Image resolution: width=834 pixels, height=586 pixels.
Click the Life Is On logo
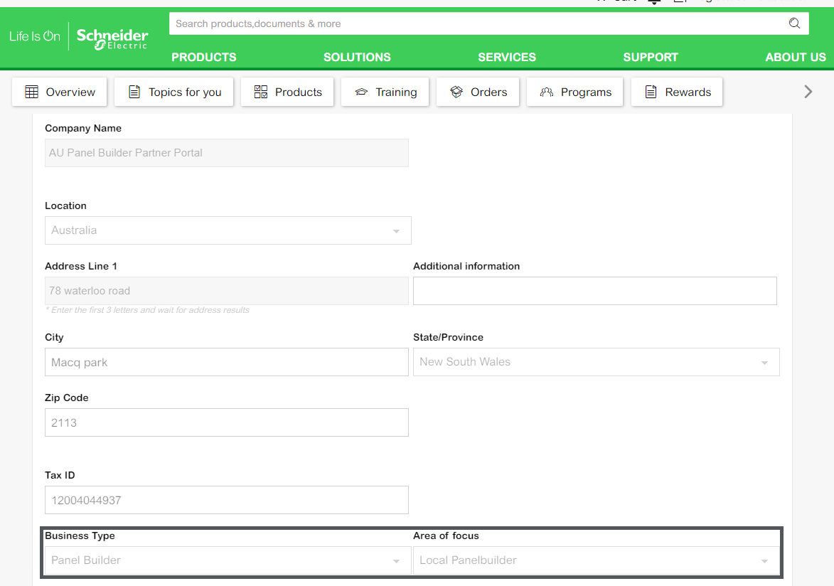35,36
